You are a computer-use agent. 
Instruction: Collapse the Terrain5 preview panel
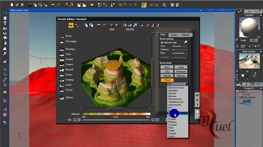point(261,15)
